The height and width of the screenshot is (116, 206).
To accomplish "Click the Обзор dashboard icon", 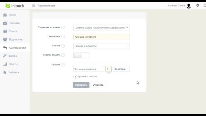I will point(5,15).
